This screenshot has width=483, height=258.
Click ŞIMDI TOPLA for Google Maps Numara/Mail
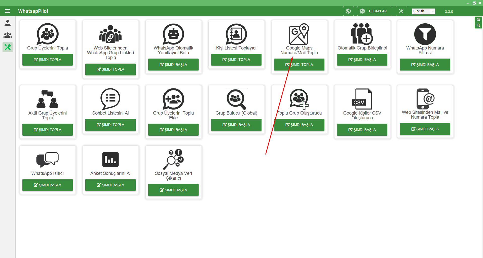299,65
